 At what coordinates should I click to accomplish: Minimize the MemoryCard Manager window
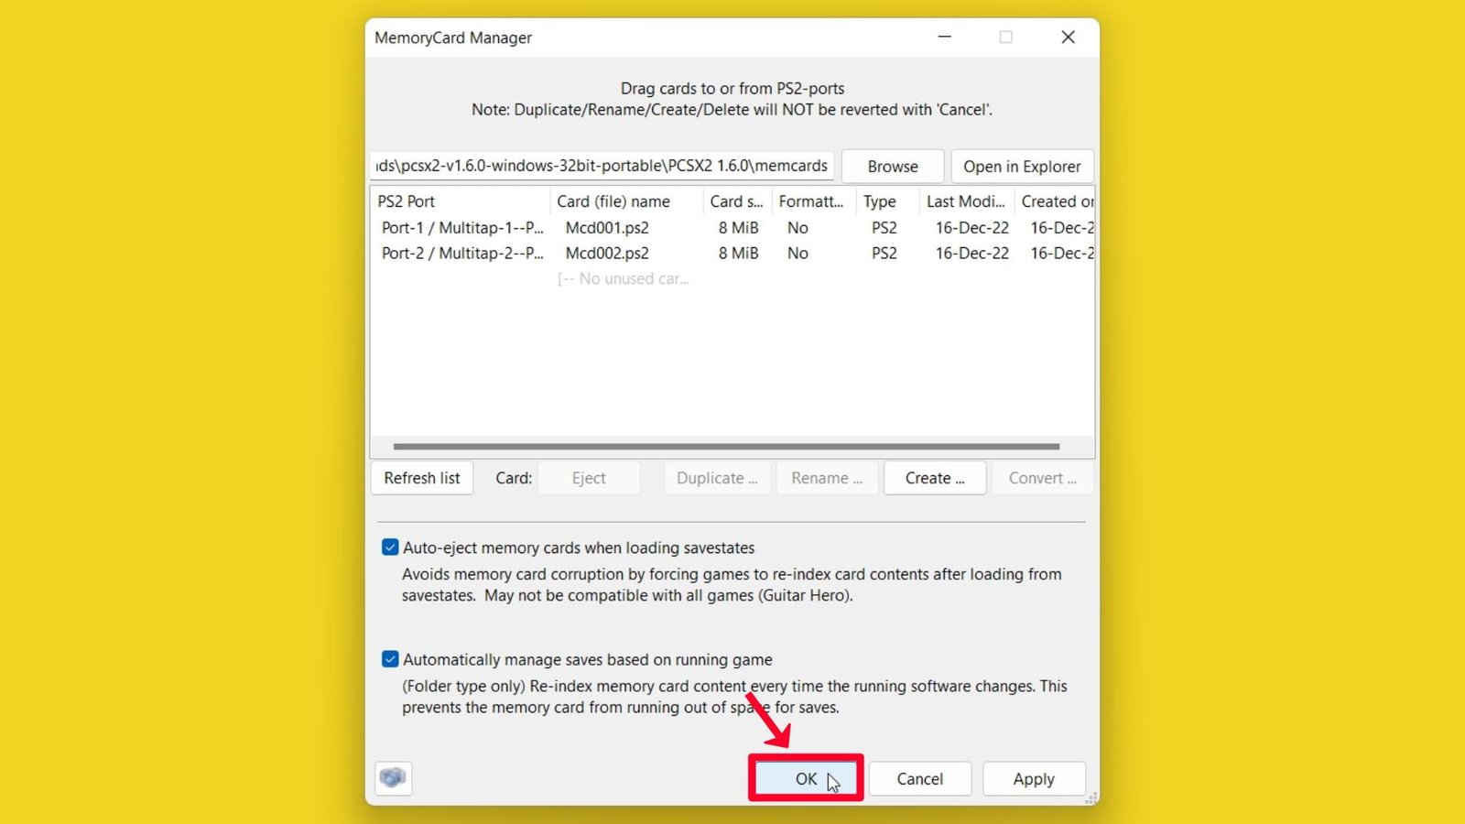pos(945,38)
